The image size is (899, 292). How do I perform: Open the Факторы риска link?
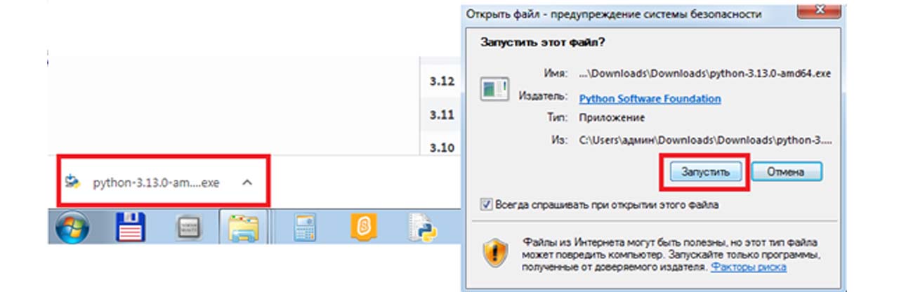749,267
